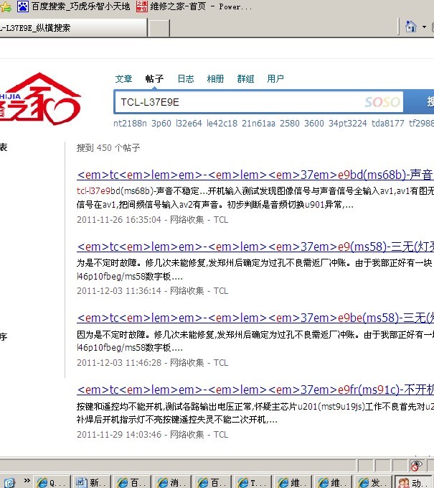This screenshot has height=488, width=434.
Task: Click the blue search submit button
Action: (x=419, y=101)
